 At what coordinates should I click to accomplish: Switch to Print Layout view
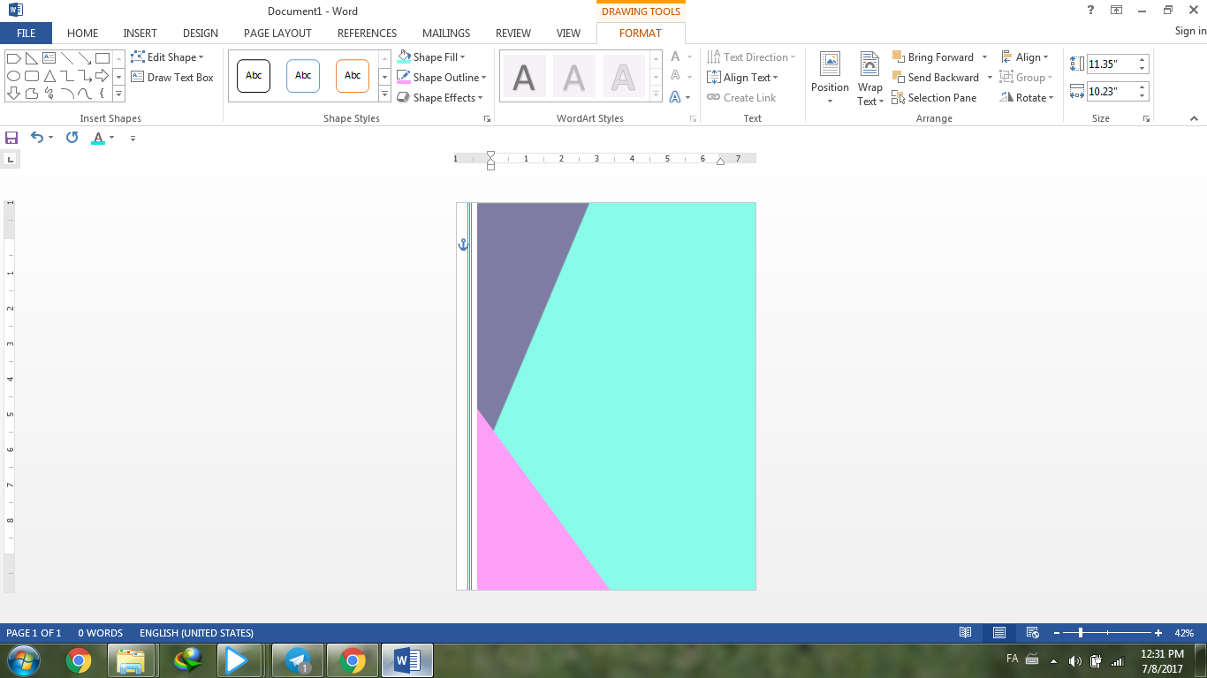pos(999,633)
